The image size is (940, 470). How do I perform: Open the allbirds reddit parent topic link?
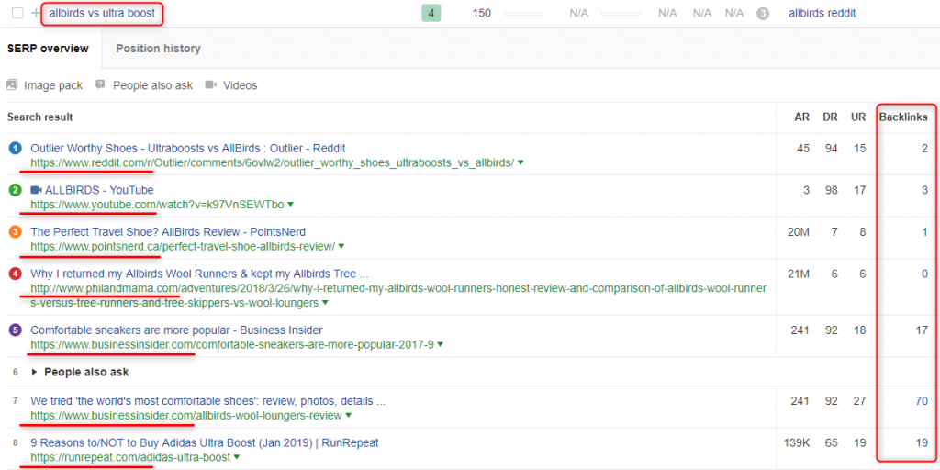(x=822, y=13)
